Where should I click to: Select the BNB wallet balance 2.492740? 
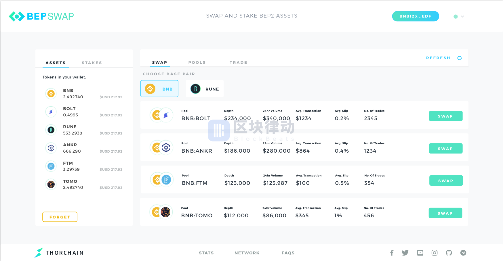point(73,97)
